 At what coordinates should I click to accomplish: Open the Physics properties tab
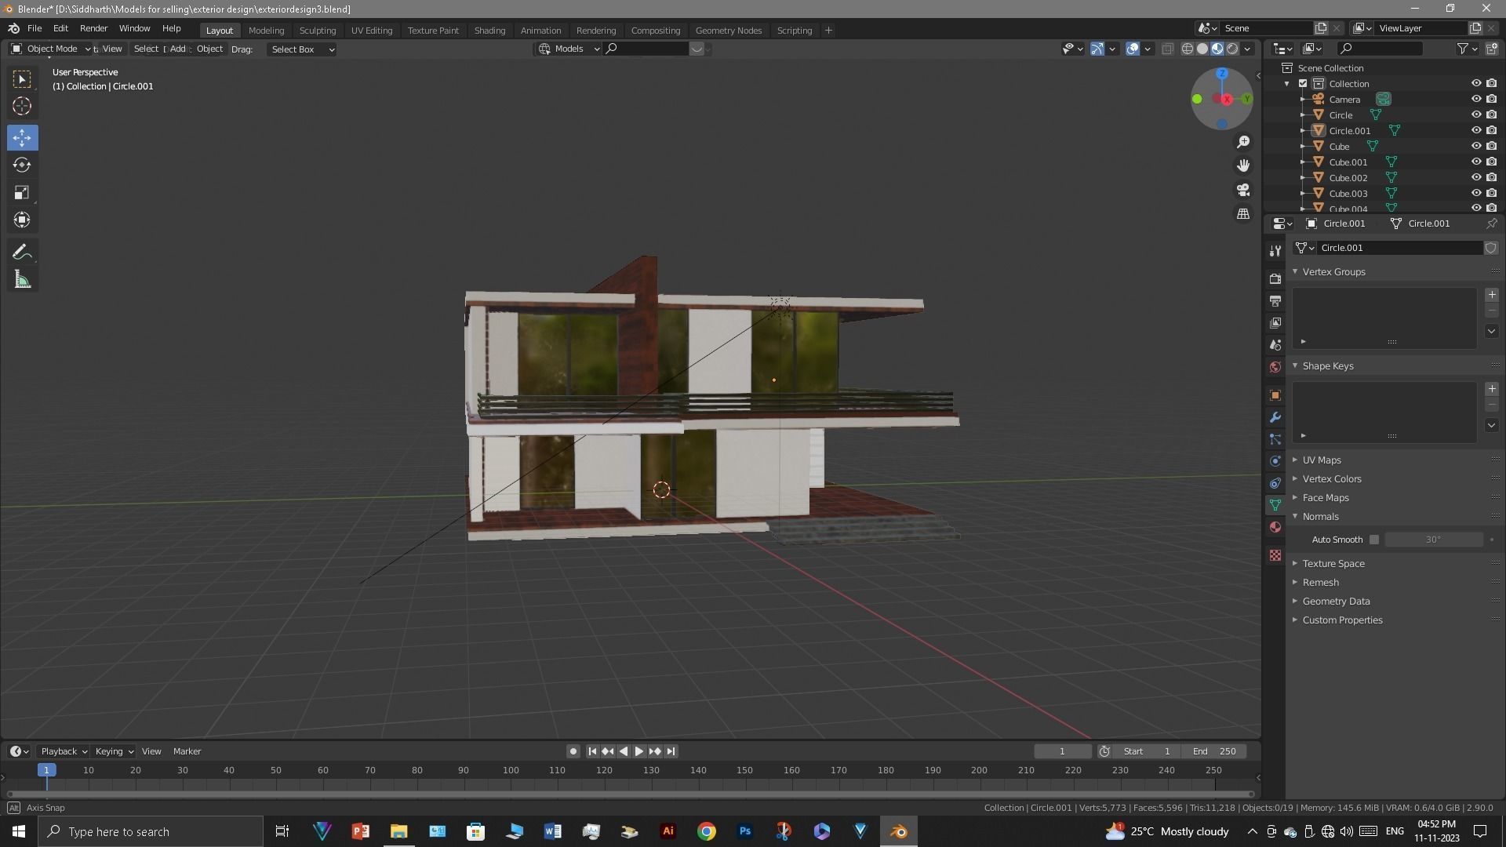point(1275,461)
